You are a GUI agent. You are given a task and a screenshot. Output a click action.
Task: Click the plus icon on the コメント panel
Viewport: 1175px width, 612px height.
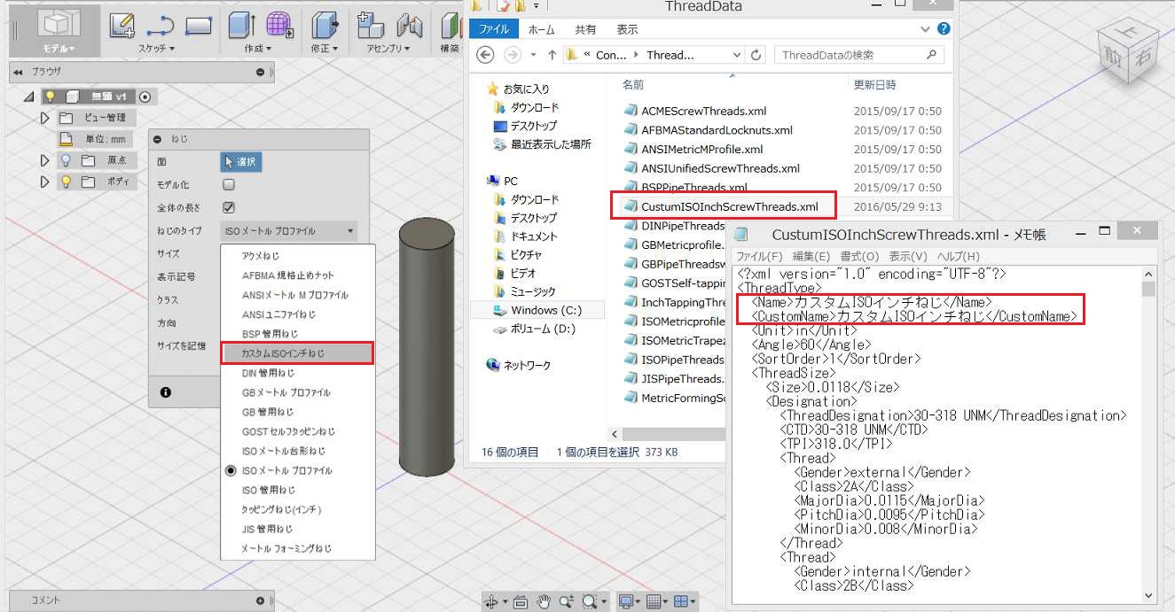point(260,600)
